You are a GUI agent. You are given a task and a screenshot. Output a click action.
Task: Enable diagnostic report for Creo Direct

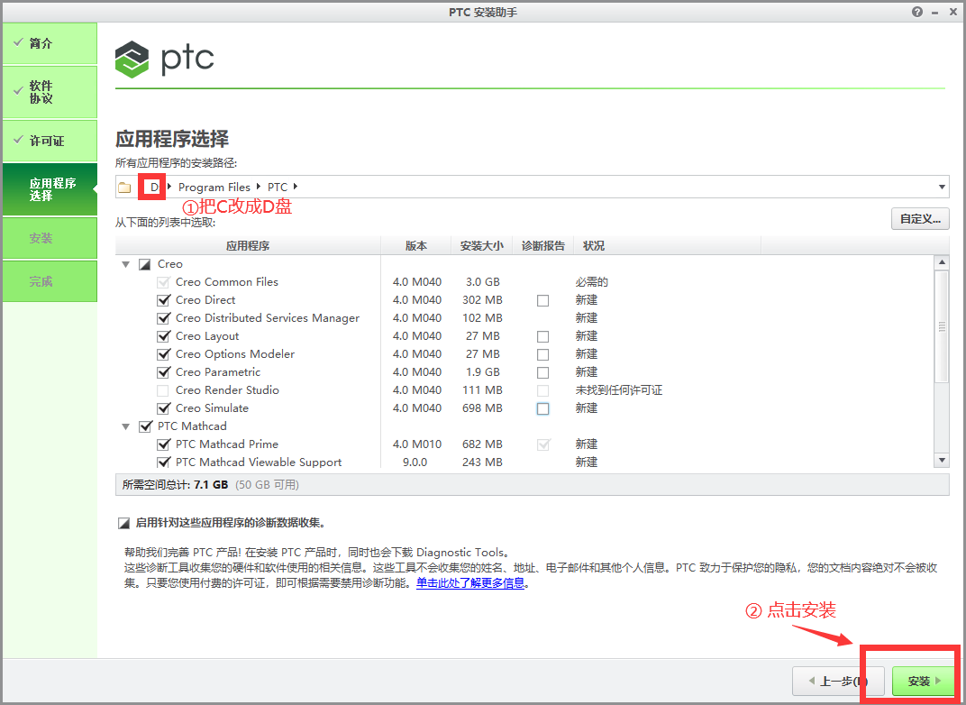(542, 301)
